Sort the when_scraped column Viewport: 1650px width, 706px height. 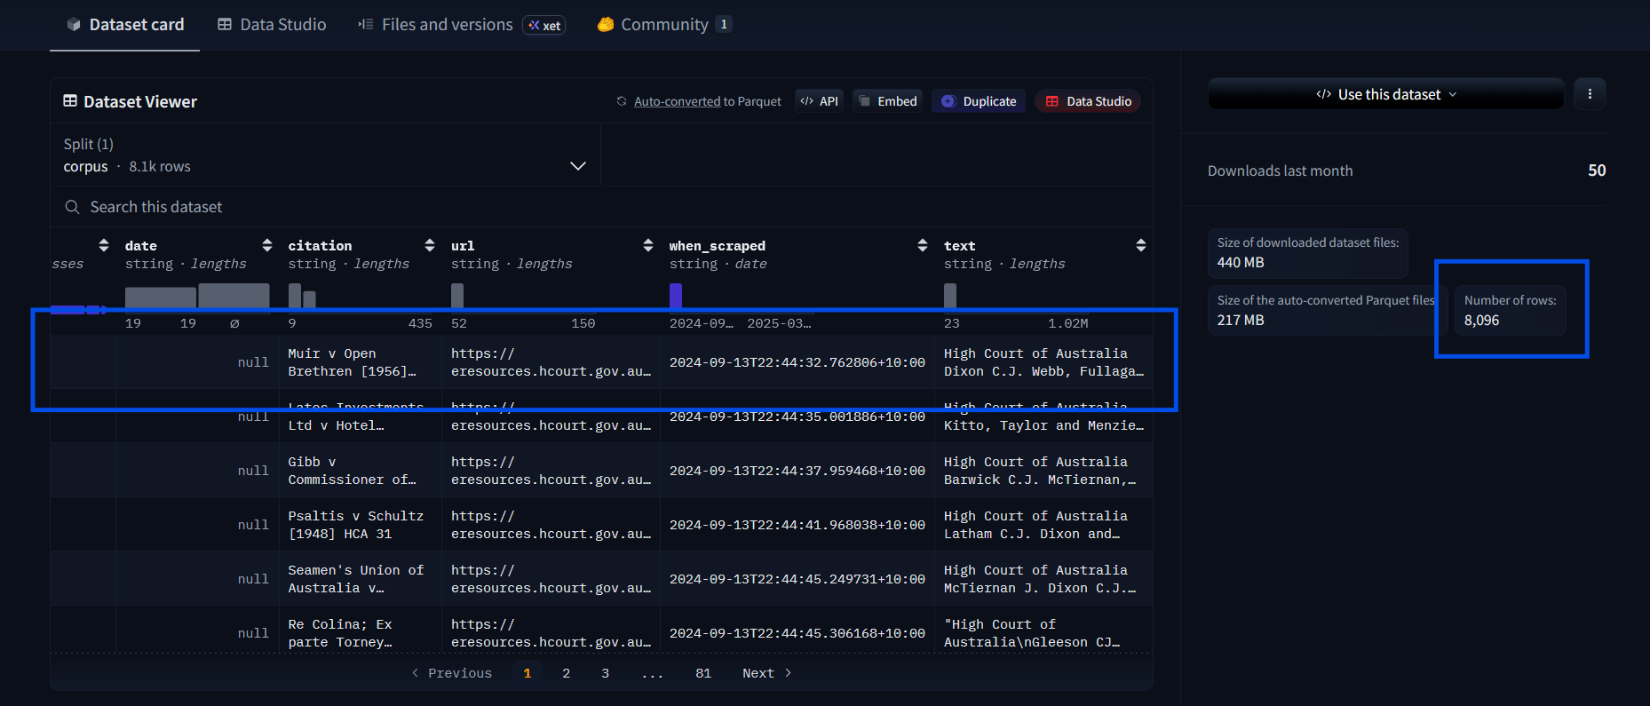(x=923, y=245)
